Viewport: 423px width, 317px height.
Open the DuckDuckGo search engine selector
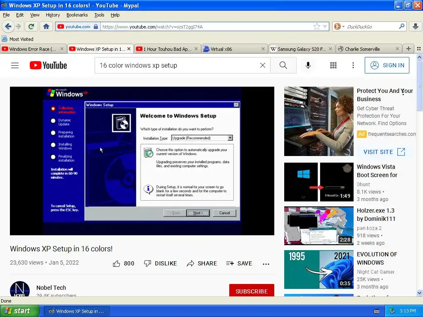[339, 26]
